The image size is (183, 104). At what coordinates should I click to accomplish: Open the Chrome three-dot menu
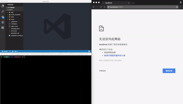[x=181, y=7]
